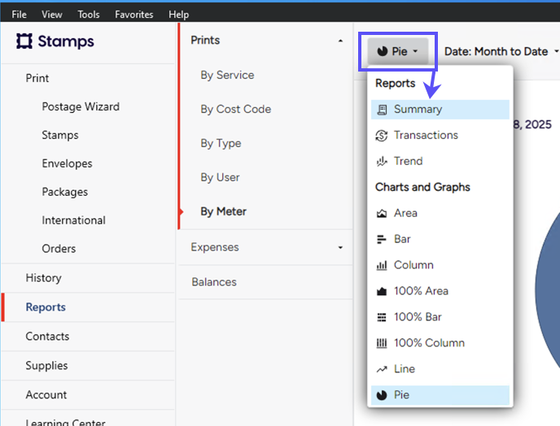This screenshot has height=426, width=560.
Task: Choose 100% Area chart option
Action: (440, 291)
